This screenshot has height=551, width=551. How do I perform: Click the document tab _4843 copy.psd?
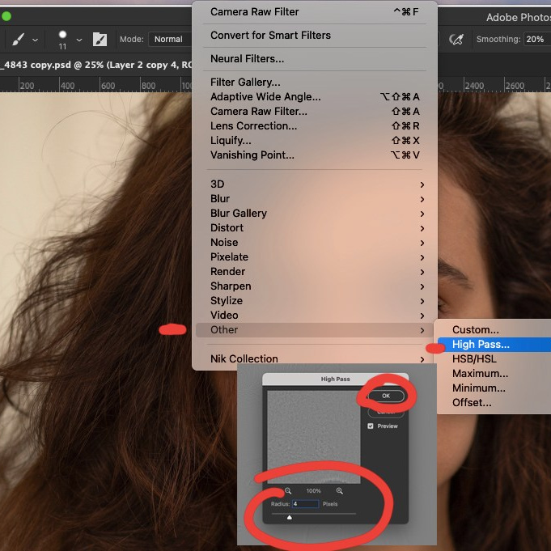coord(95,65)
